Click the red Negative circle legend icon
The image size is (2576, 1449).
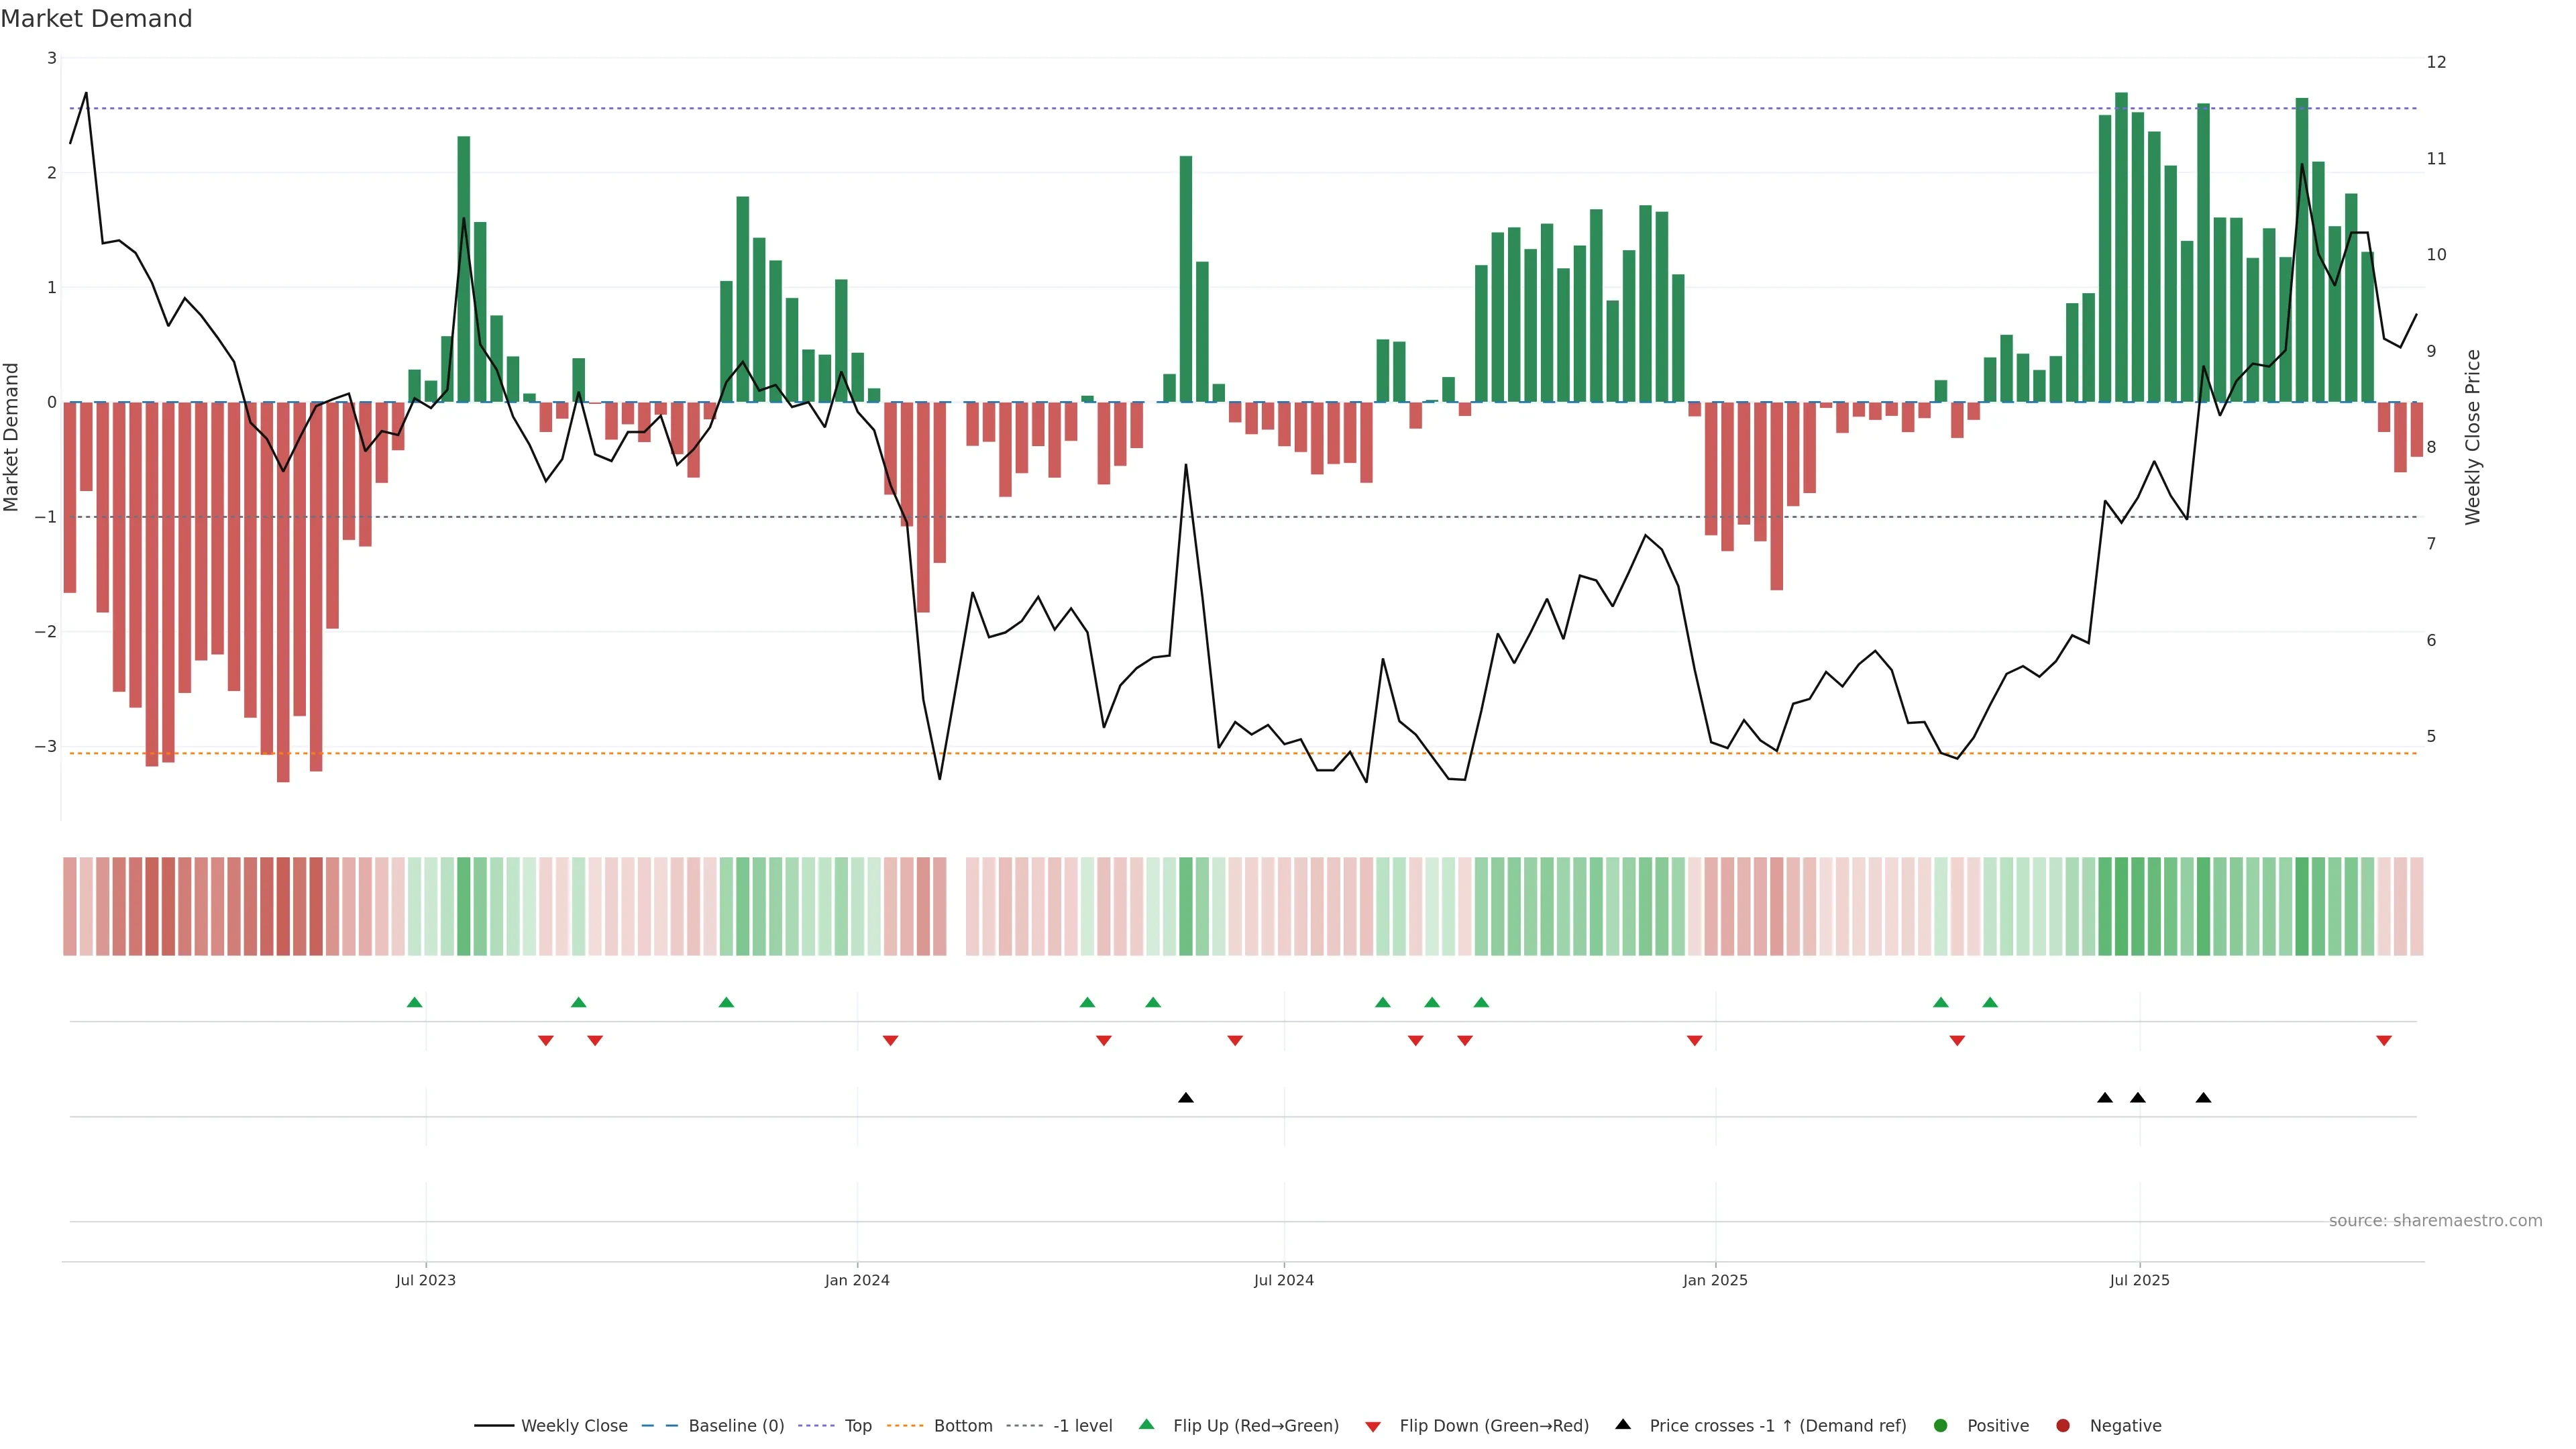(x=2063, y=1425)
